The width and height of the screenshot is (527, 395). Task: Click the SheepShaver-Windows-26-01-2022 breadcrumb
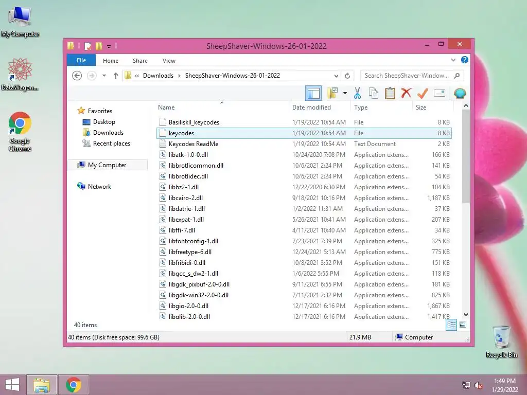click(x=233, y=76)
